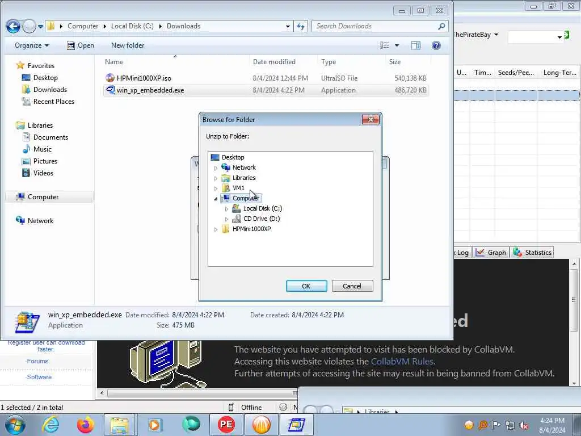The height and width of the screenshot is (436, 581).
Task: Click the volume speaker tray icon
Action: click(x=524, y=425)
